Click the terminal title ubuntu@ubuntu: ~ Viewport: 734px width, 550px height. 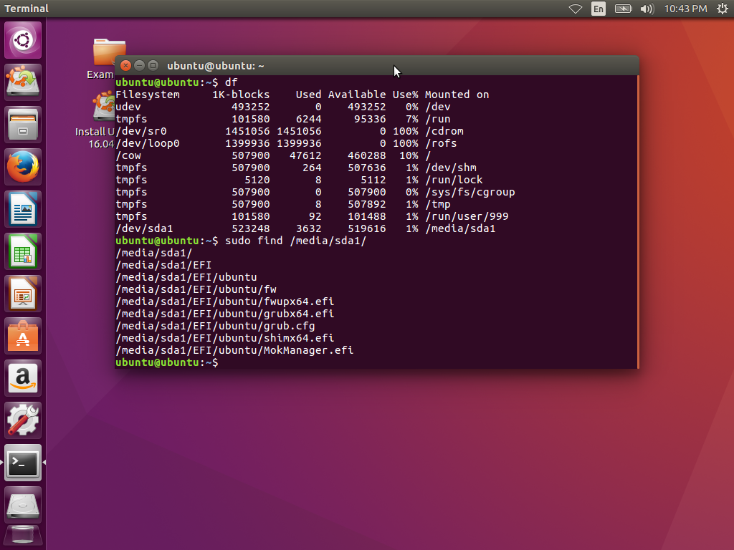pyautogui.click(x=215, y=66)
